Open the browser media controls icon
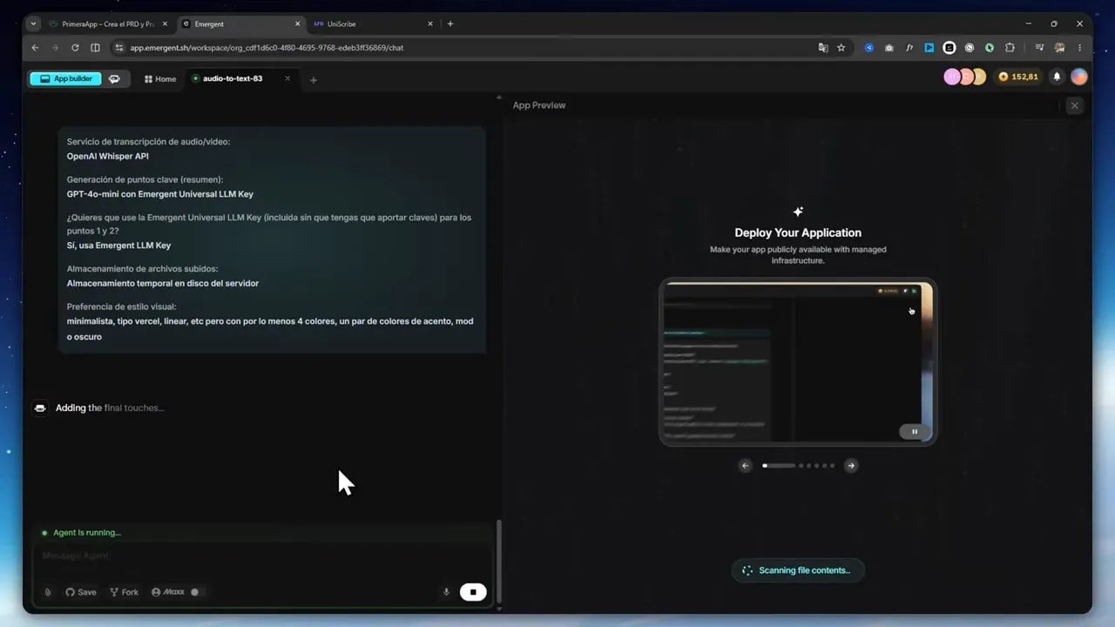This screenshot has height=627, width=1115. tap(1039, 48)
